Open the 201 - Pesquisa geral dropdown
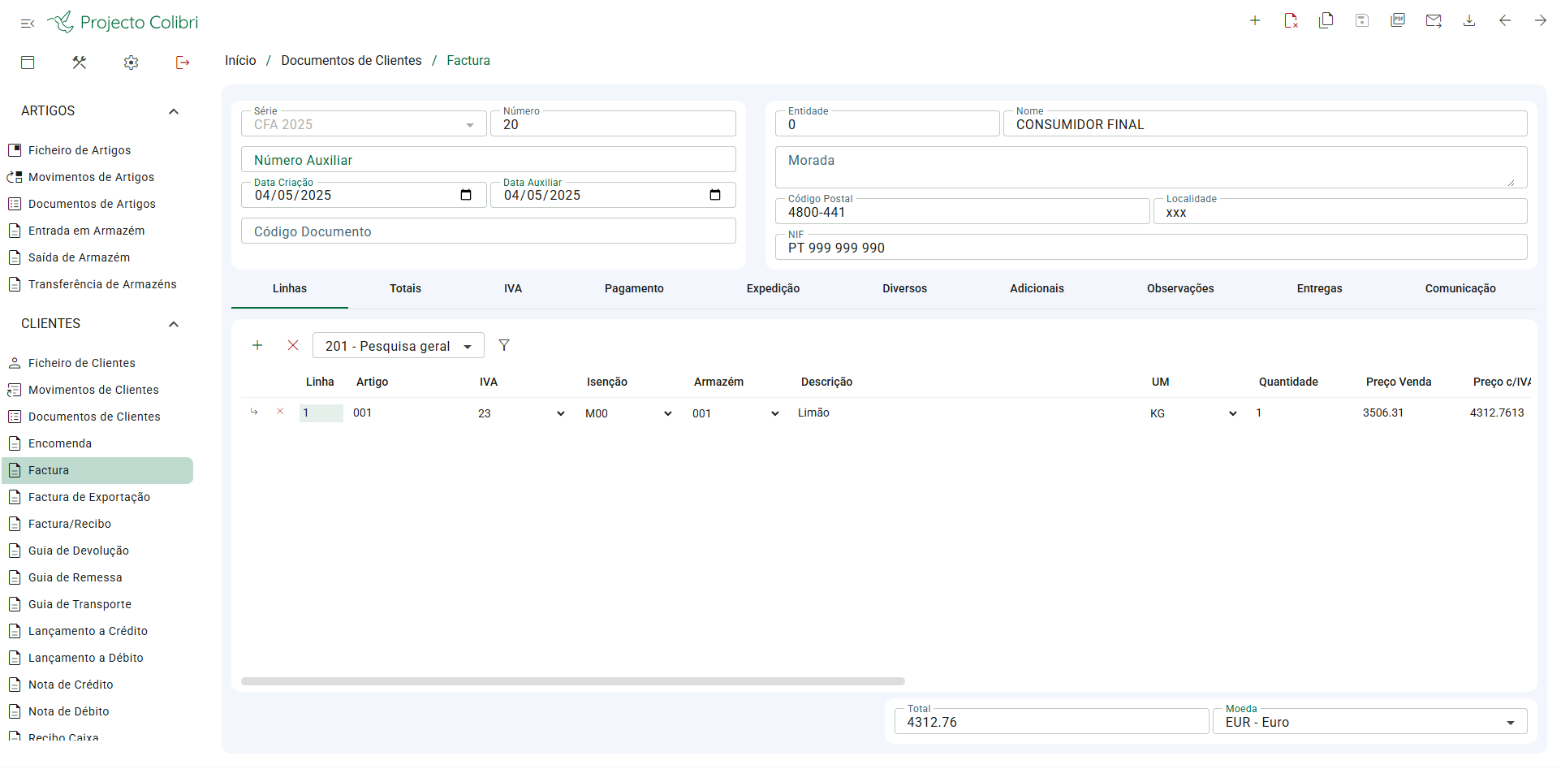This screenshot has height=769, width=1561. [398, 346]
